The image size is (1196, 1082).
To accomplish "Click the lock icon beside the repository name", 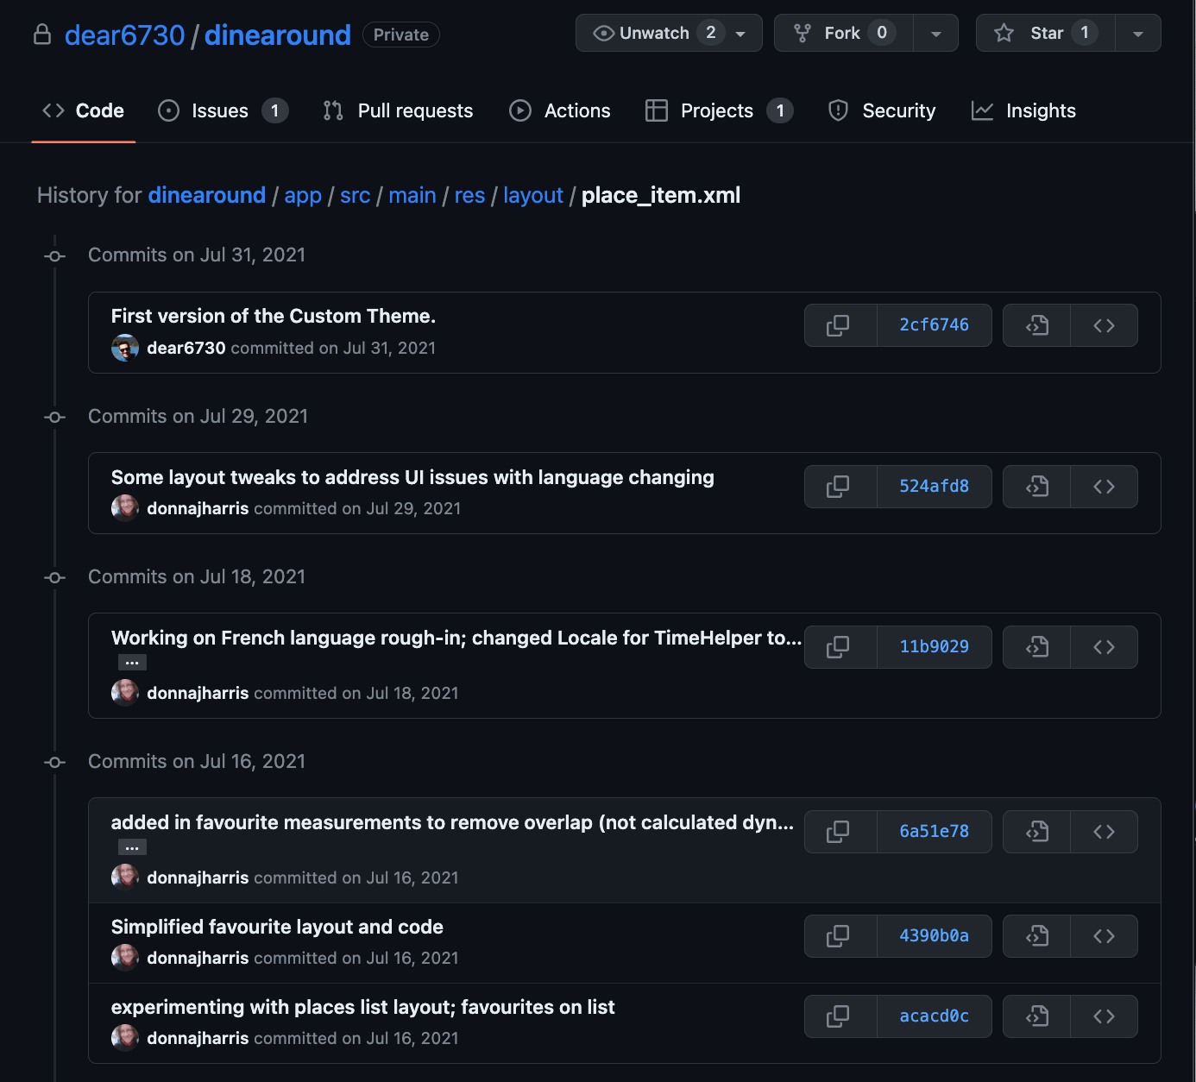I will [42, 35].
